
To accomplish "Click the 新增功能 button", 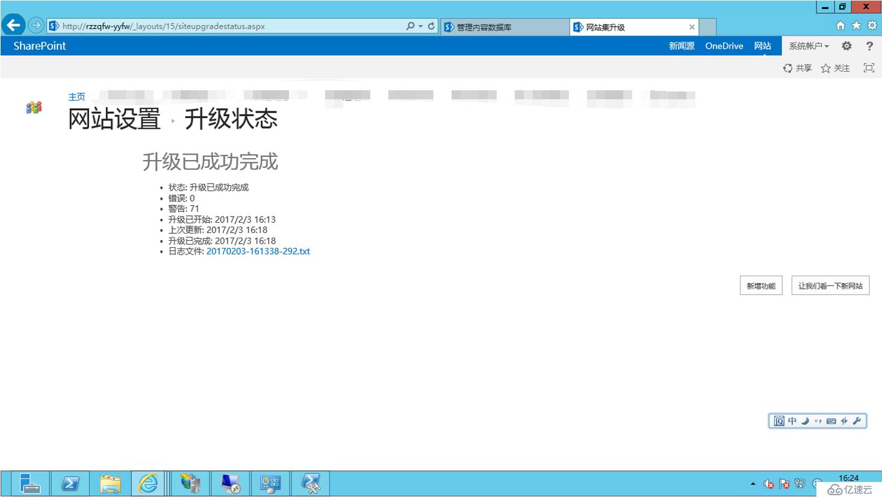I will click(x=761, y=286).
